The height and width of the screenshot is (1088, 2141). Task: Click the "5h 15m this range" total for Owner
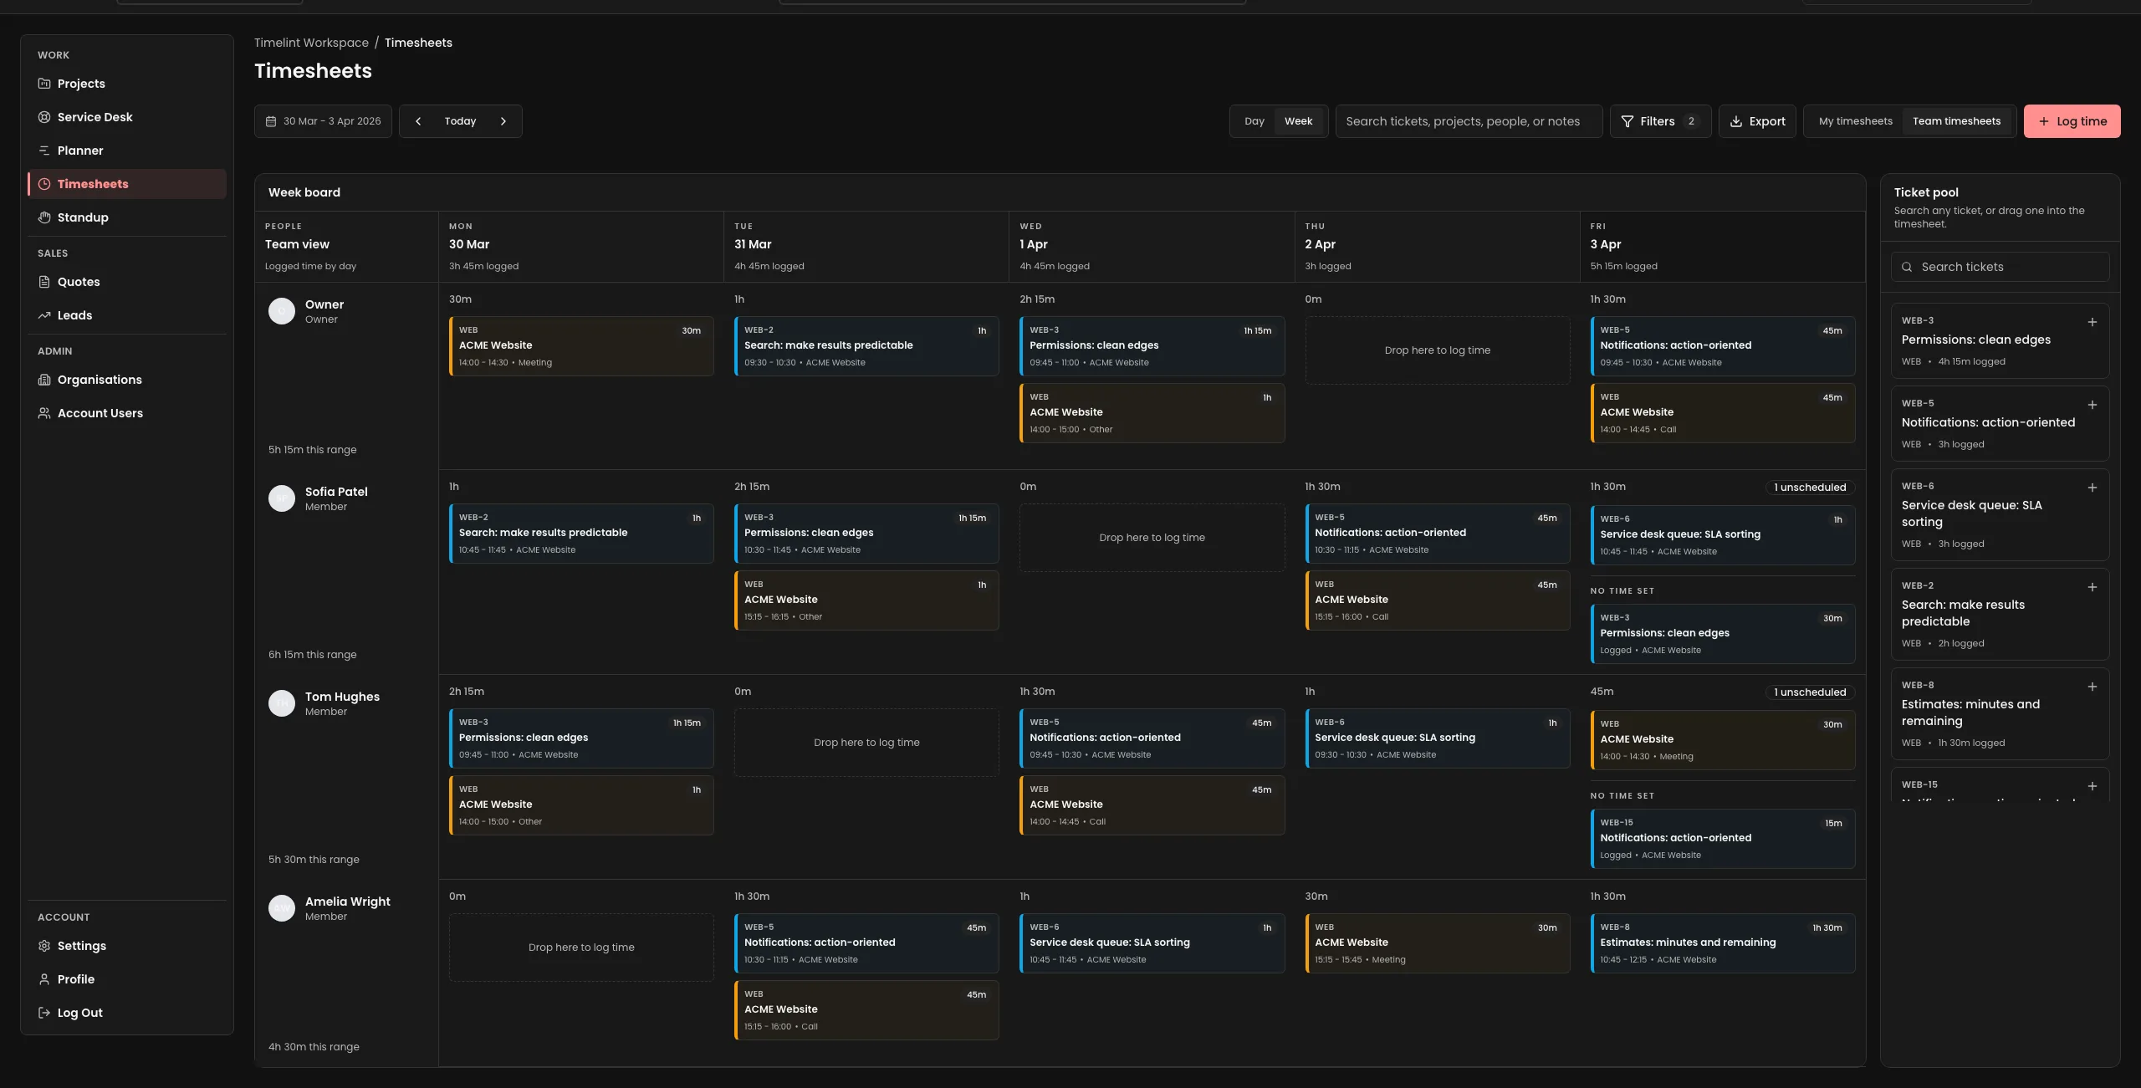click(x=313, y=450)
